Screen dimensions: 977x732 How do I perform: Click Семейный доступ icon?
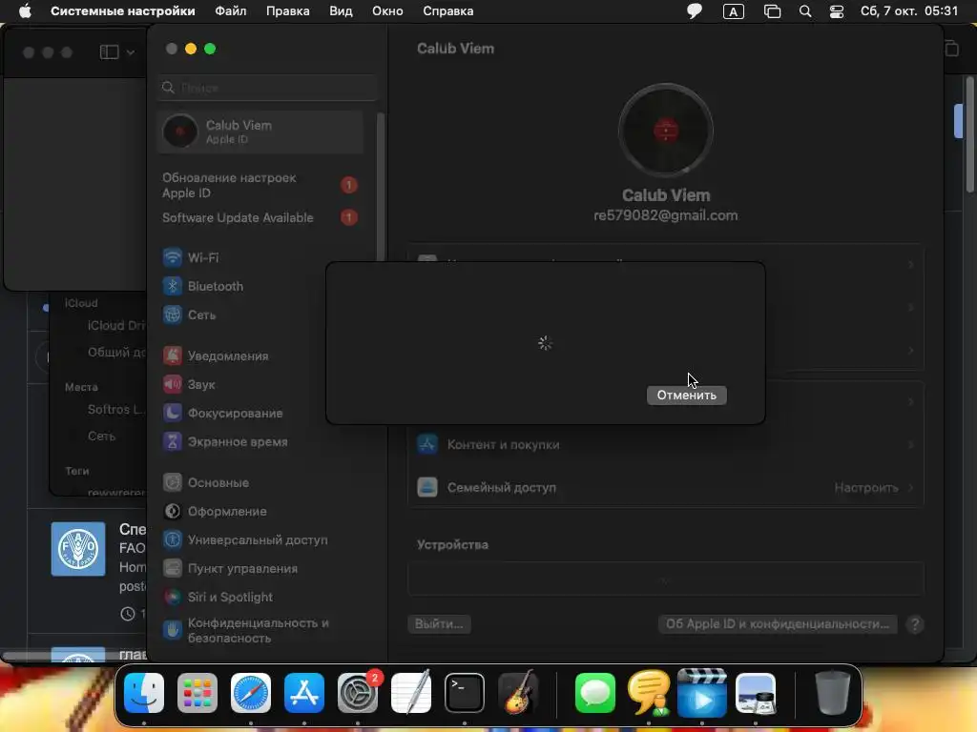tap(427, 487)
